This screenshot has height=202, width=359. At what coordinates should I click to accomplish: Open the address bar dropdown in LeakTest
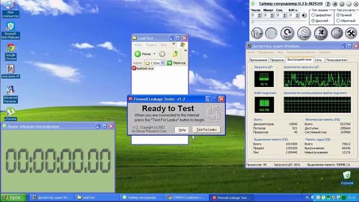(163, 63)
